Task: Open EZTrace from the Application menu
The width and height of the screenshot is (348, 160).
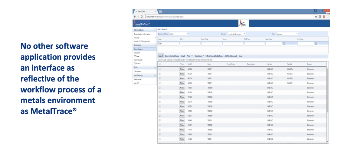Action: pyautogui.click(x=137, y=56)
